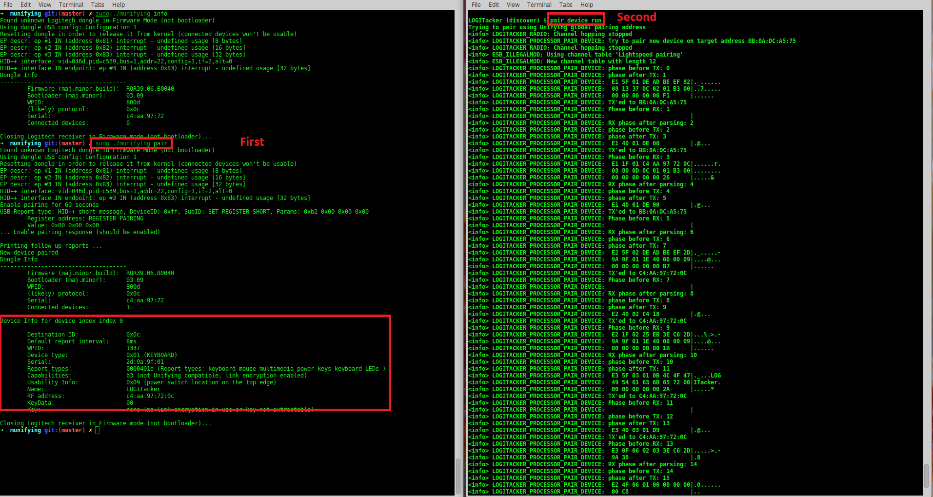Click 'phase before TX: 0' line
The width and height of the screenshot is (933, 497).
569,68
